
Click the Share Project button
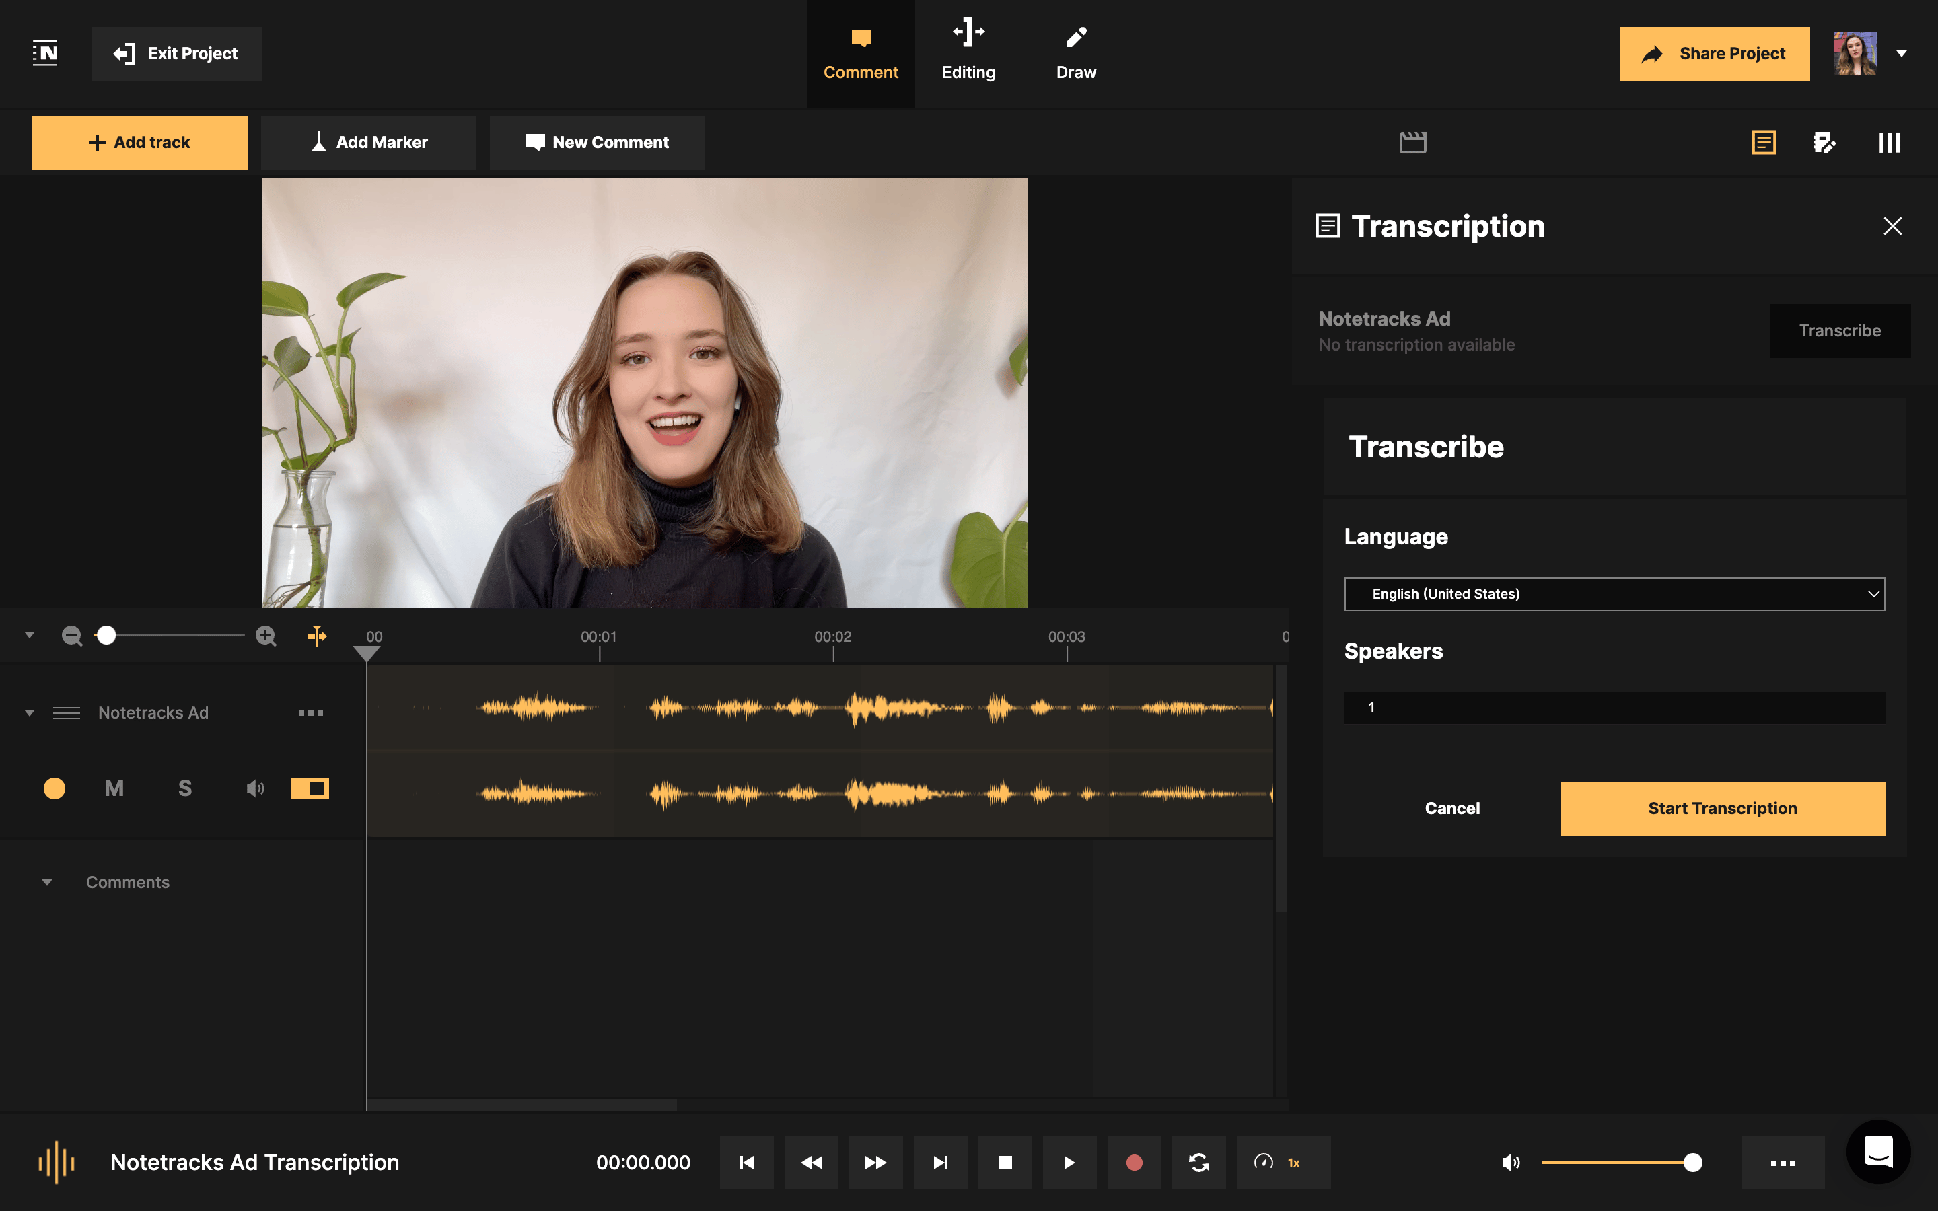pos(1714,53)
